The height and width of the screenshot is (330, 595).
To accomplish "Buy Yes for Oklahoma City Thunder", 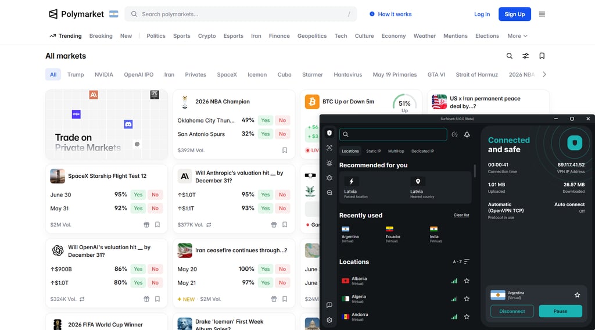I will point(265,120).
